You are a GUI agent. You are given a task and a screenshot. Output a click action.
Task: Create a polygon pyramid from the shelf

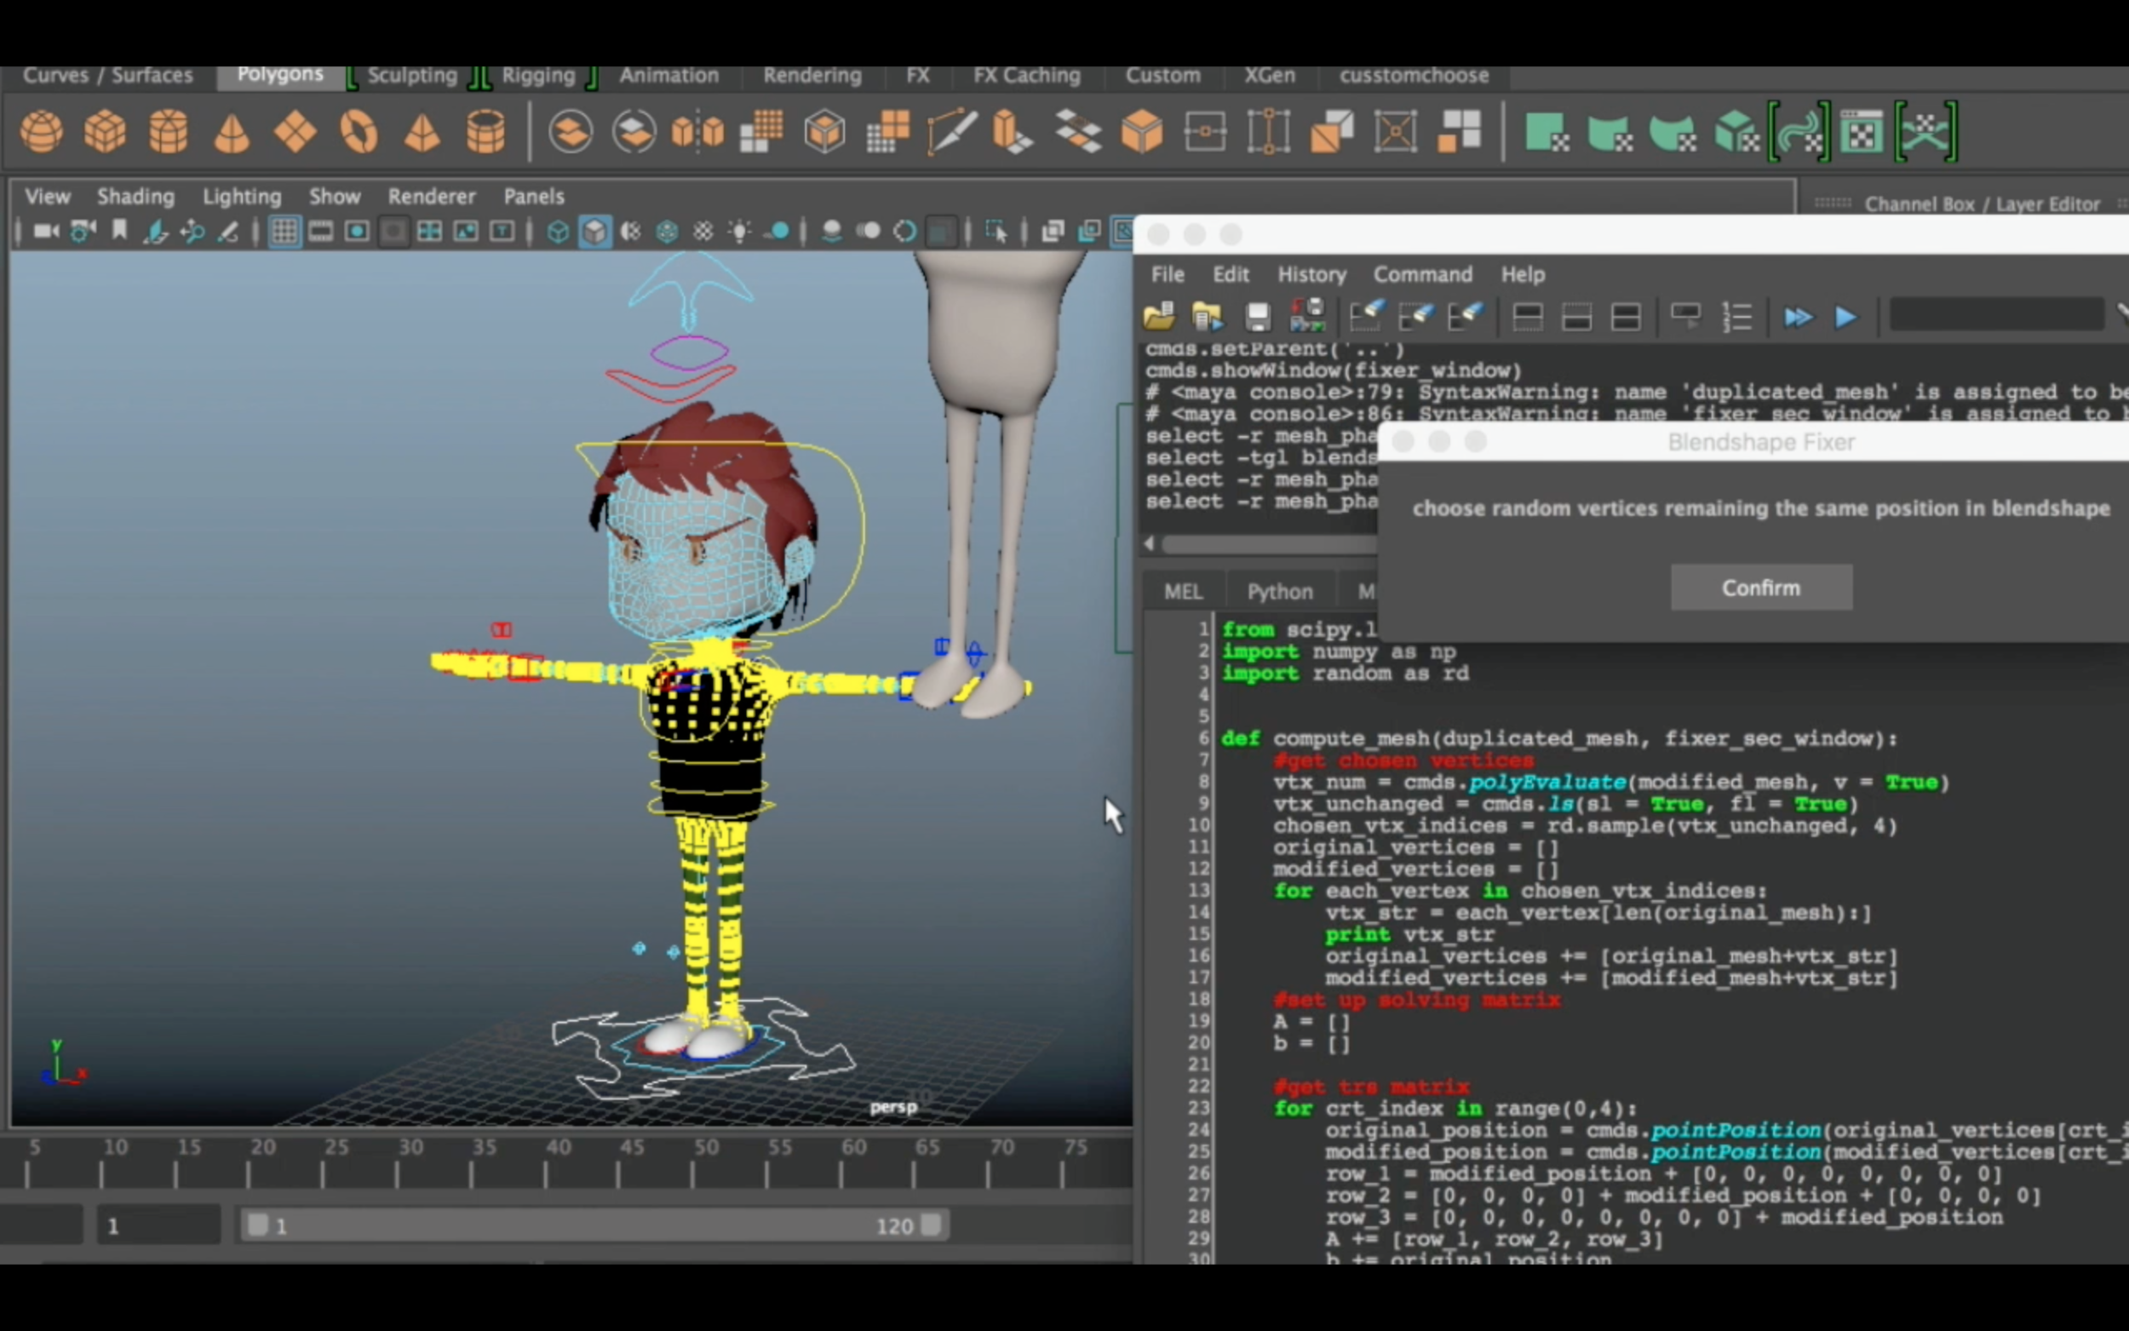422,133
